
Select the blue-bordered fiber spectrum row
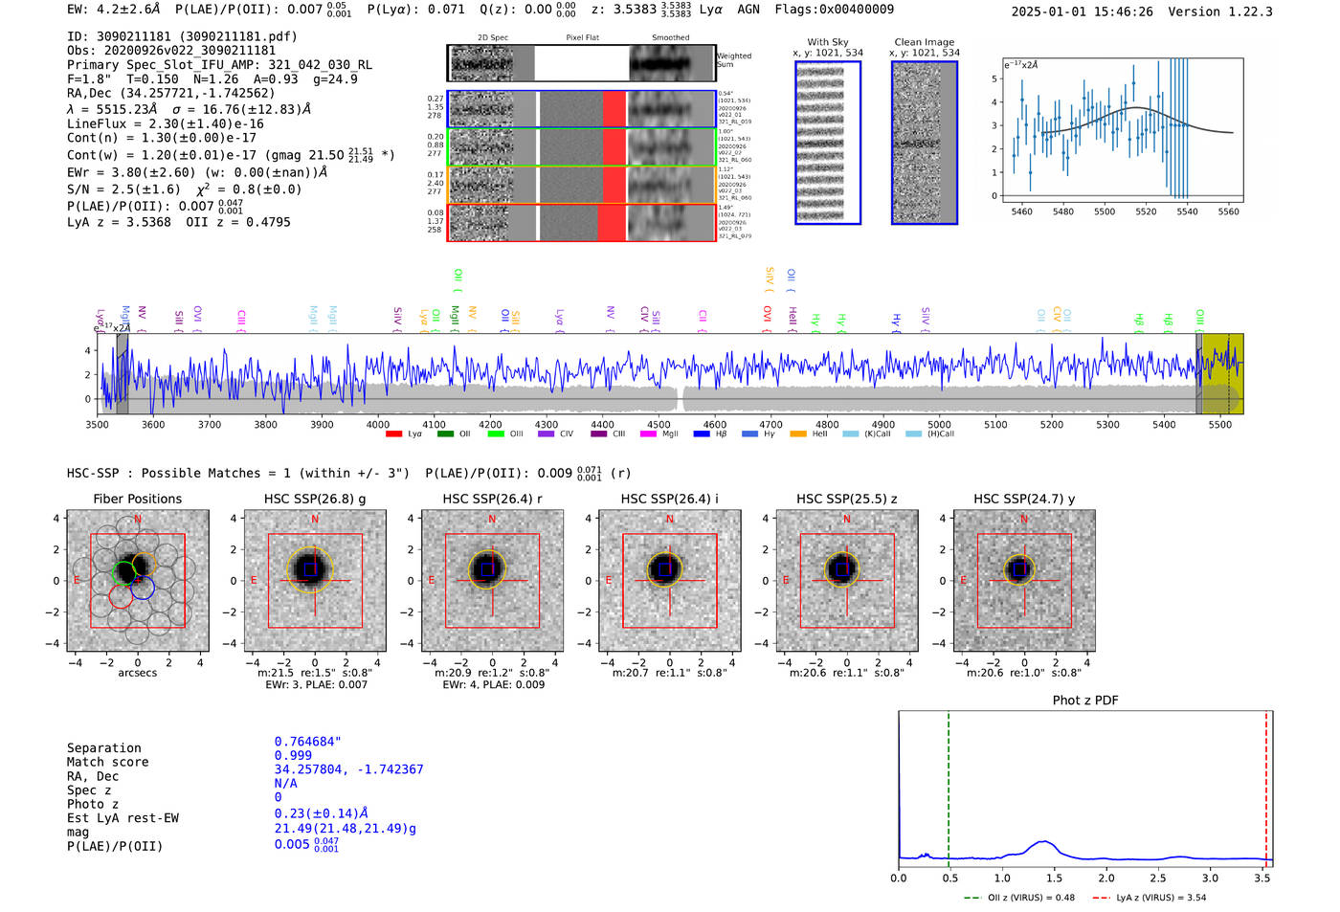tap(581, 110)
